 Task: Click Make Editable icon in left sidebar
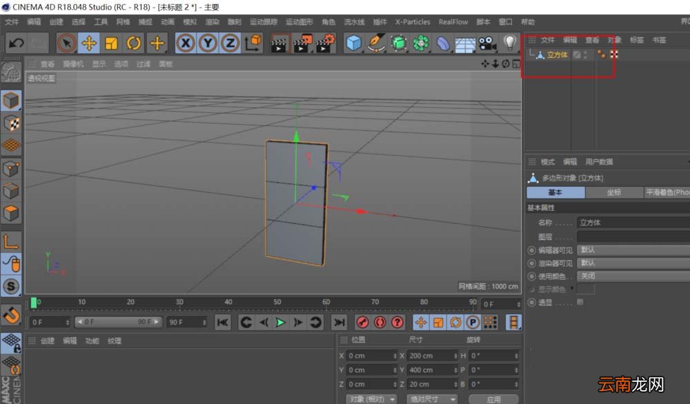coord(11,72)
